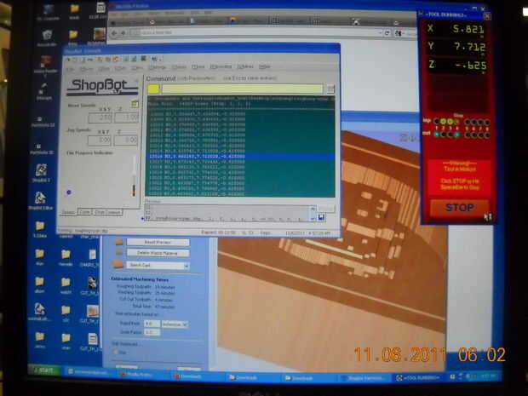Click the Z position readout -.625
Screen dimensions: 528x396
(x=471, y=66)
